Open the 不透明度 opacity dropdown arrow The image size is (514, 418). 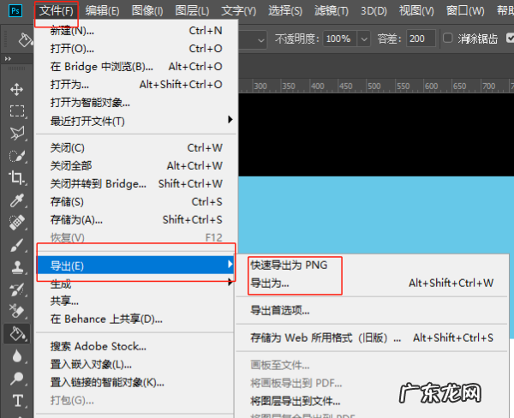364,39
